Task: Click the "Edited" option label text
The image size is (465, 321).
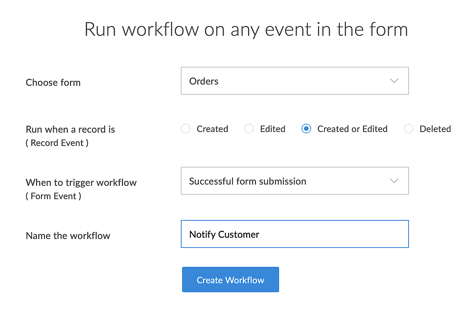Action: coord(272,129)
